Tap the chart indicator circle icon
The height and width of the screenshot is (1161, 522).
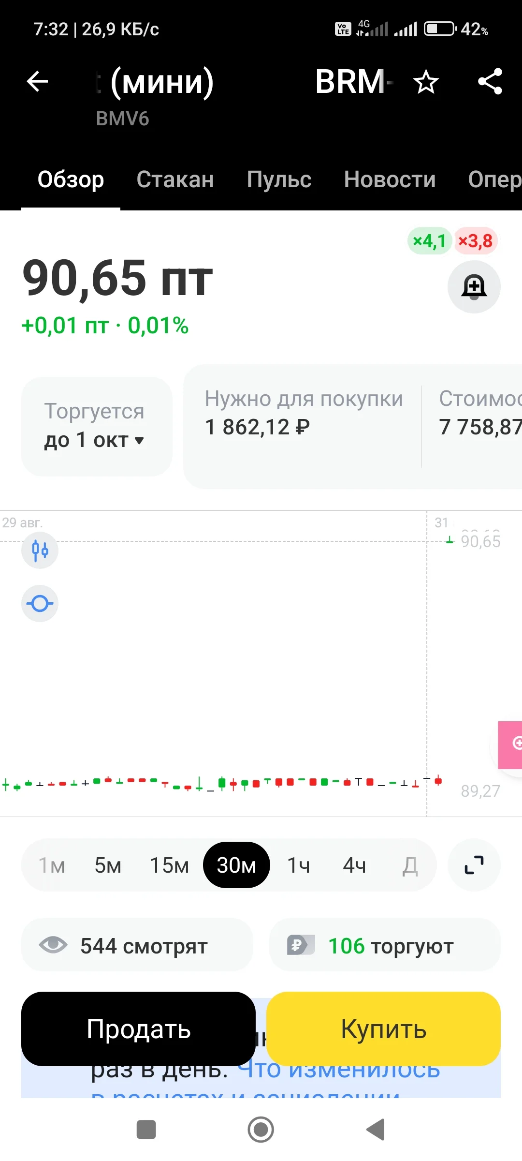(x=40, y=603)
